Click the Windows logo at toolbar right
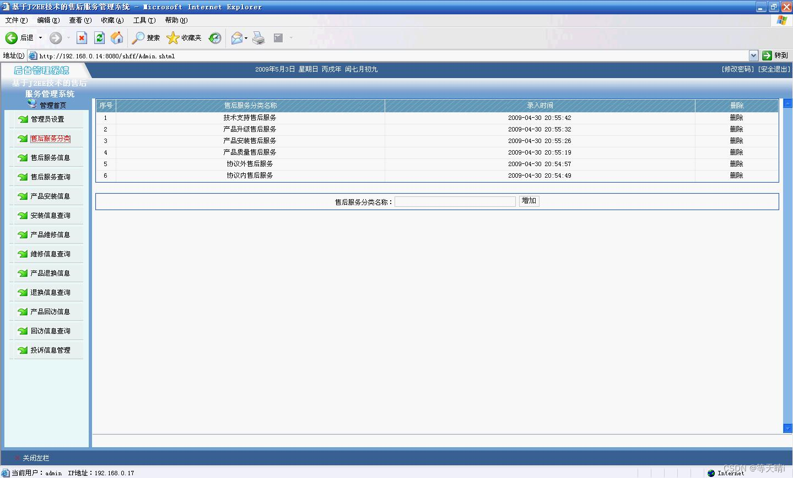 click(x=781, y=20)
